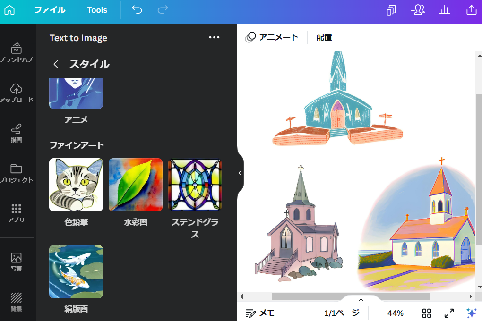Open the プロジェクト sidebar panel
Image resolution: width=482 pixels, height=321 pixels.
pyautogui.click(x=16, y=173)
